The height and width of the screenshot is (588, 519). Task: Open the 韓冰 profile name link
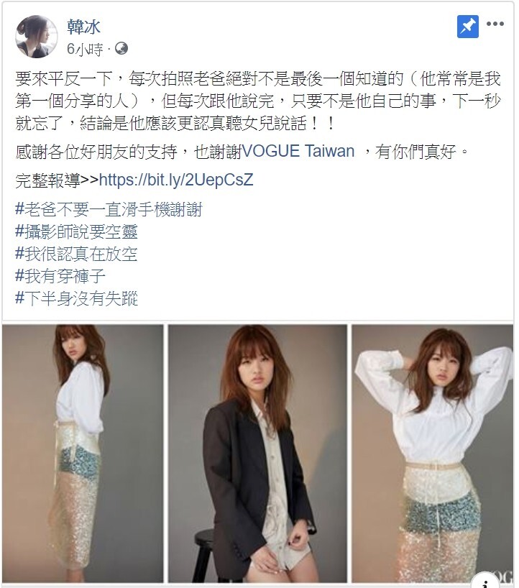[x=83, y=27]
